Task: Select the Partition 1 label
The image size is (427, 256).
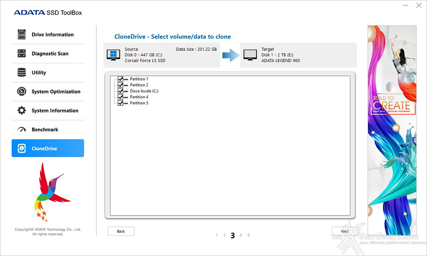Action: point(139,79)
